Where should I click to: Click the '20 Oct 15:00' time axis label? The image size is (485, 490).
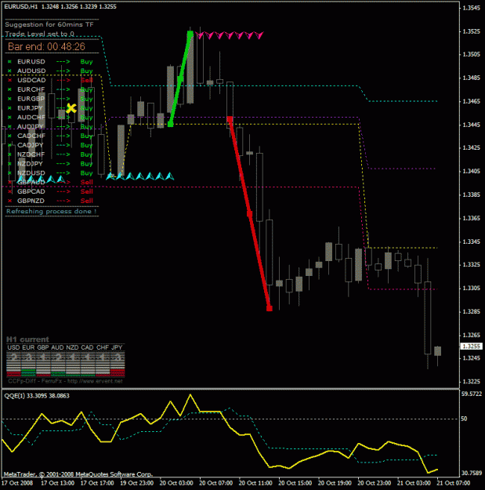pyautogui.click(x=295, y=483)
